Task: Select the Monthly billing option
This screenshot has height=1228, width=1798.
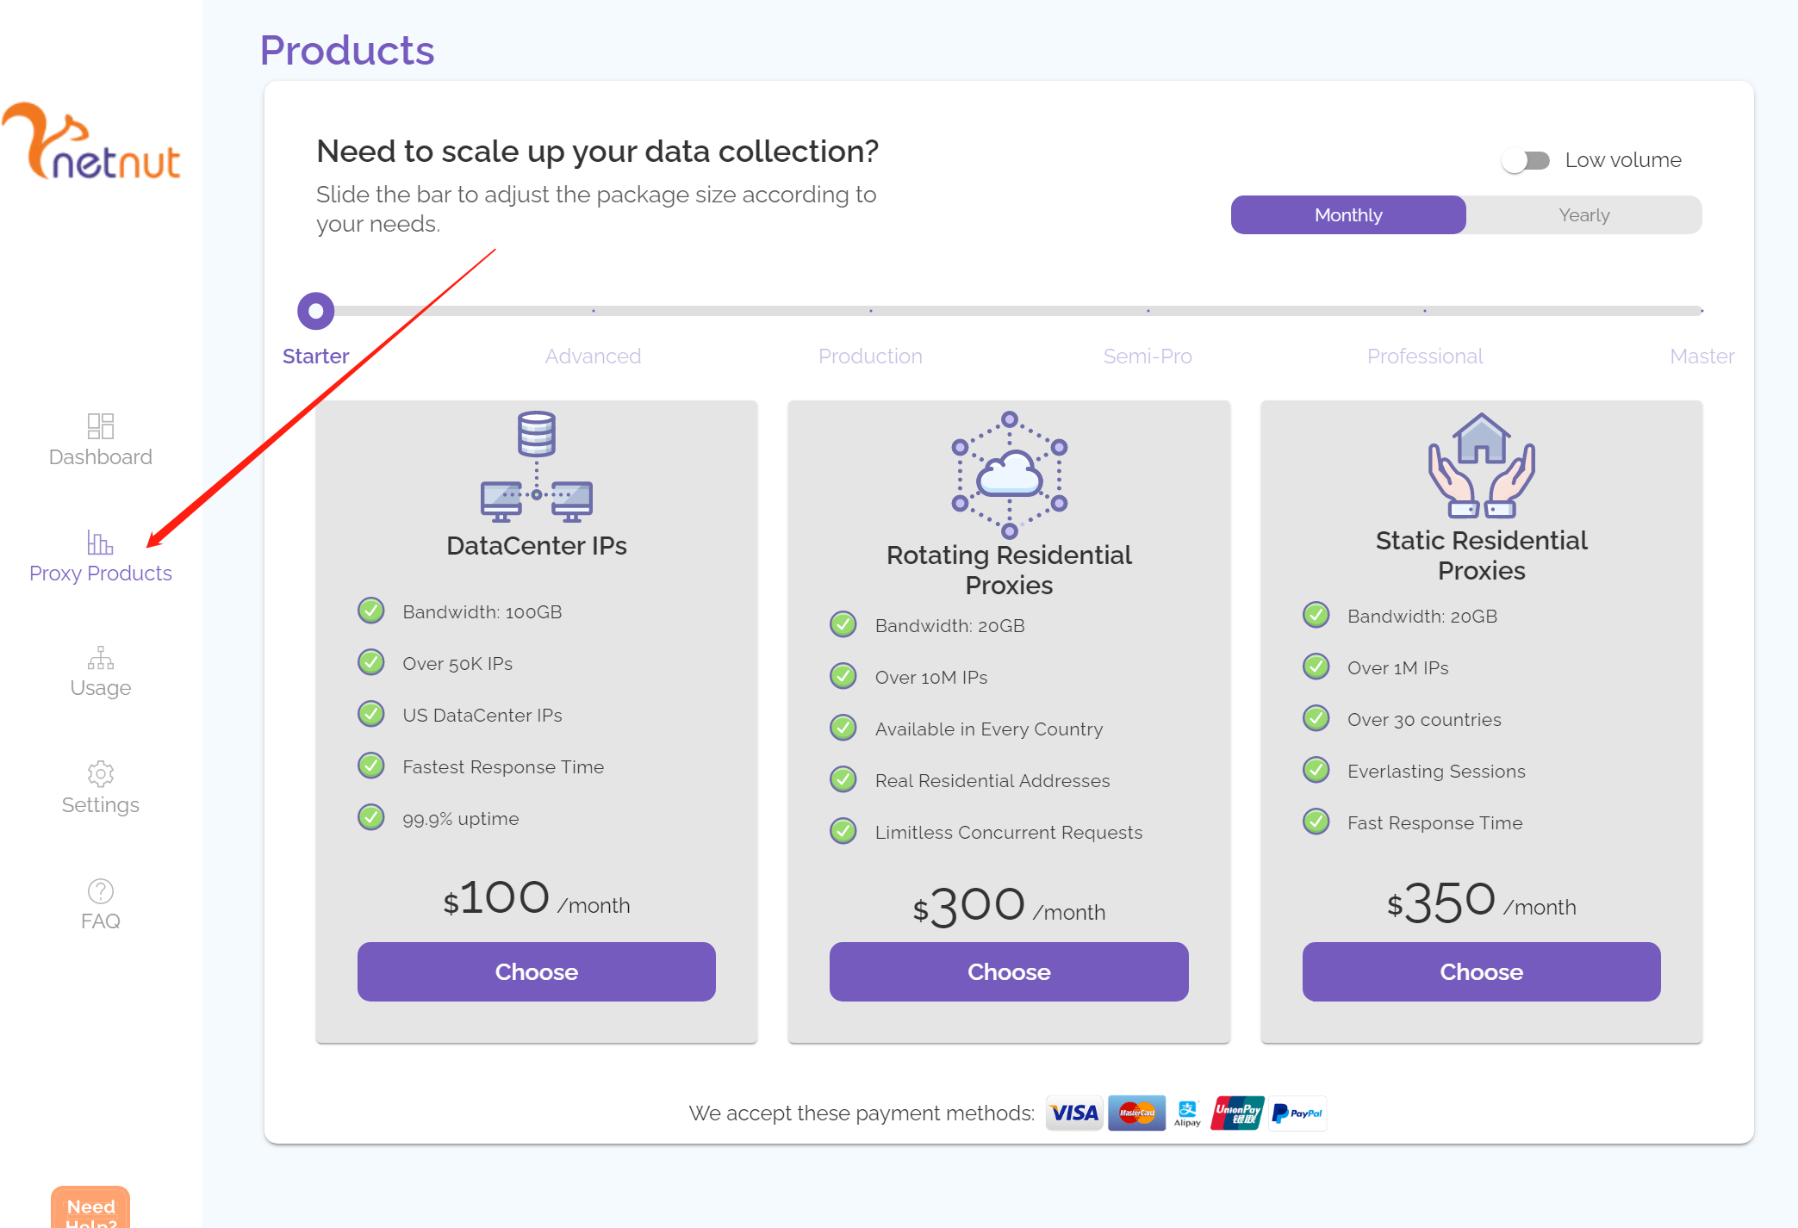Action: click(1348, 215)
